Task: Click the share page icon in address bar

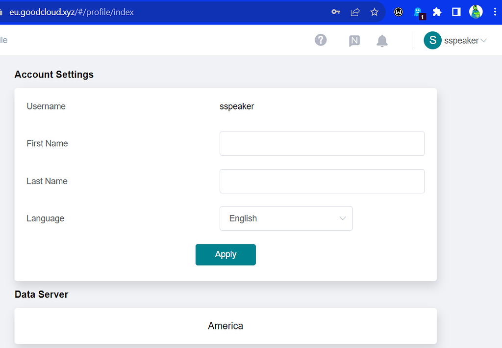Action: 355,12
